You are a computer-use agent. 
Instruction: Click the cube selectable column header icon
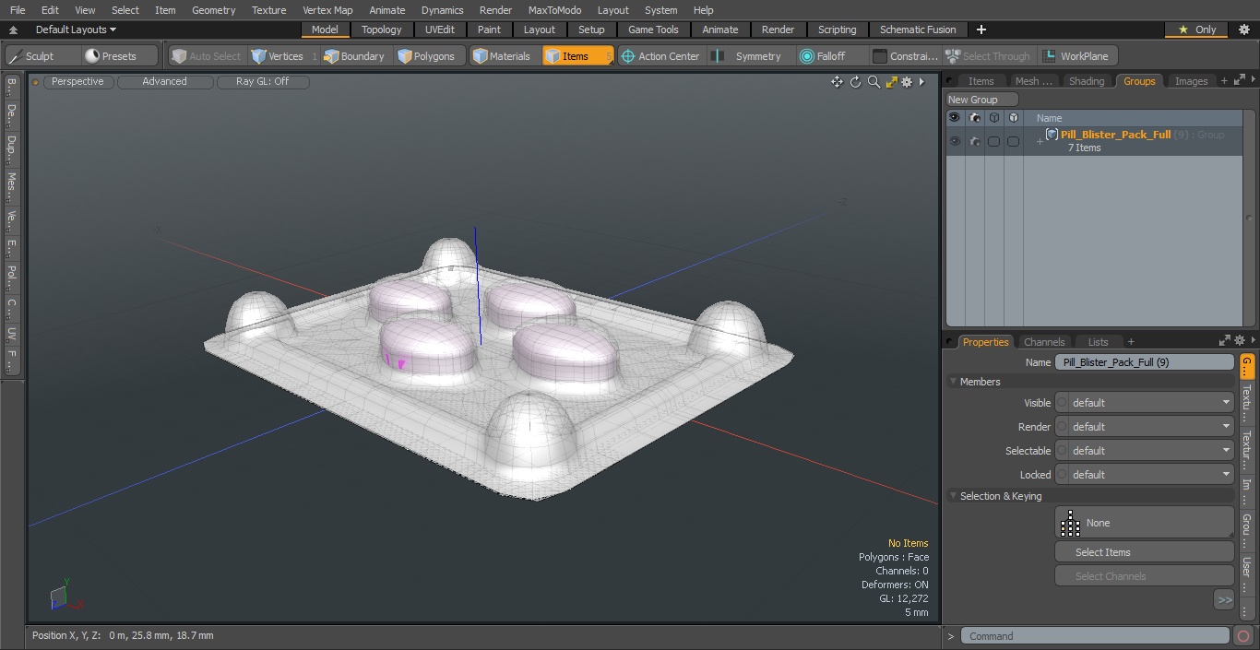point(993,118)
